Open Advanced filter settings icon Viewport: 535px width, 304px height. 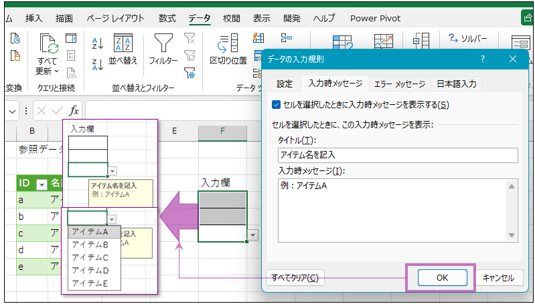point(189,72)
